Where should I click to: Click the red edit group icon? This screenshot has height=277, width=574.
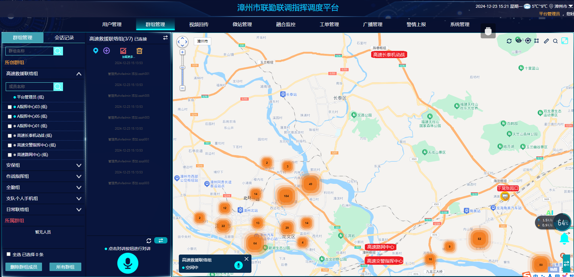(123, 51)
